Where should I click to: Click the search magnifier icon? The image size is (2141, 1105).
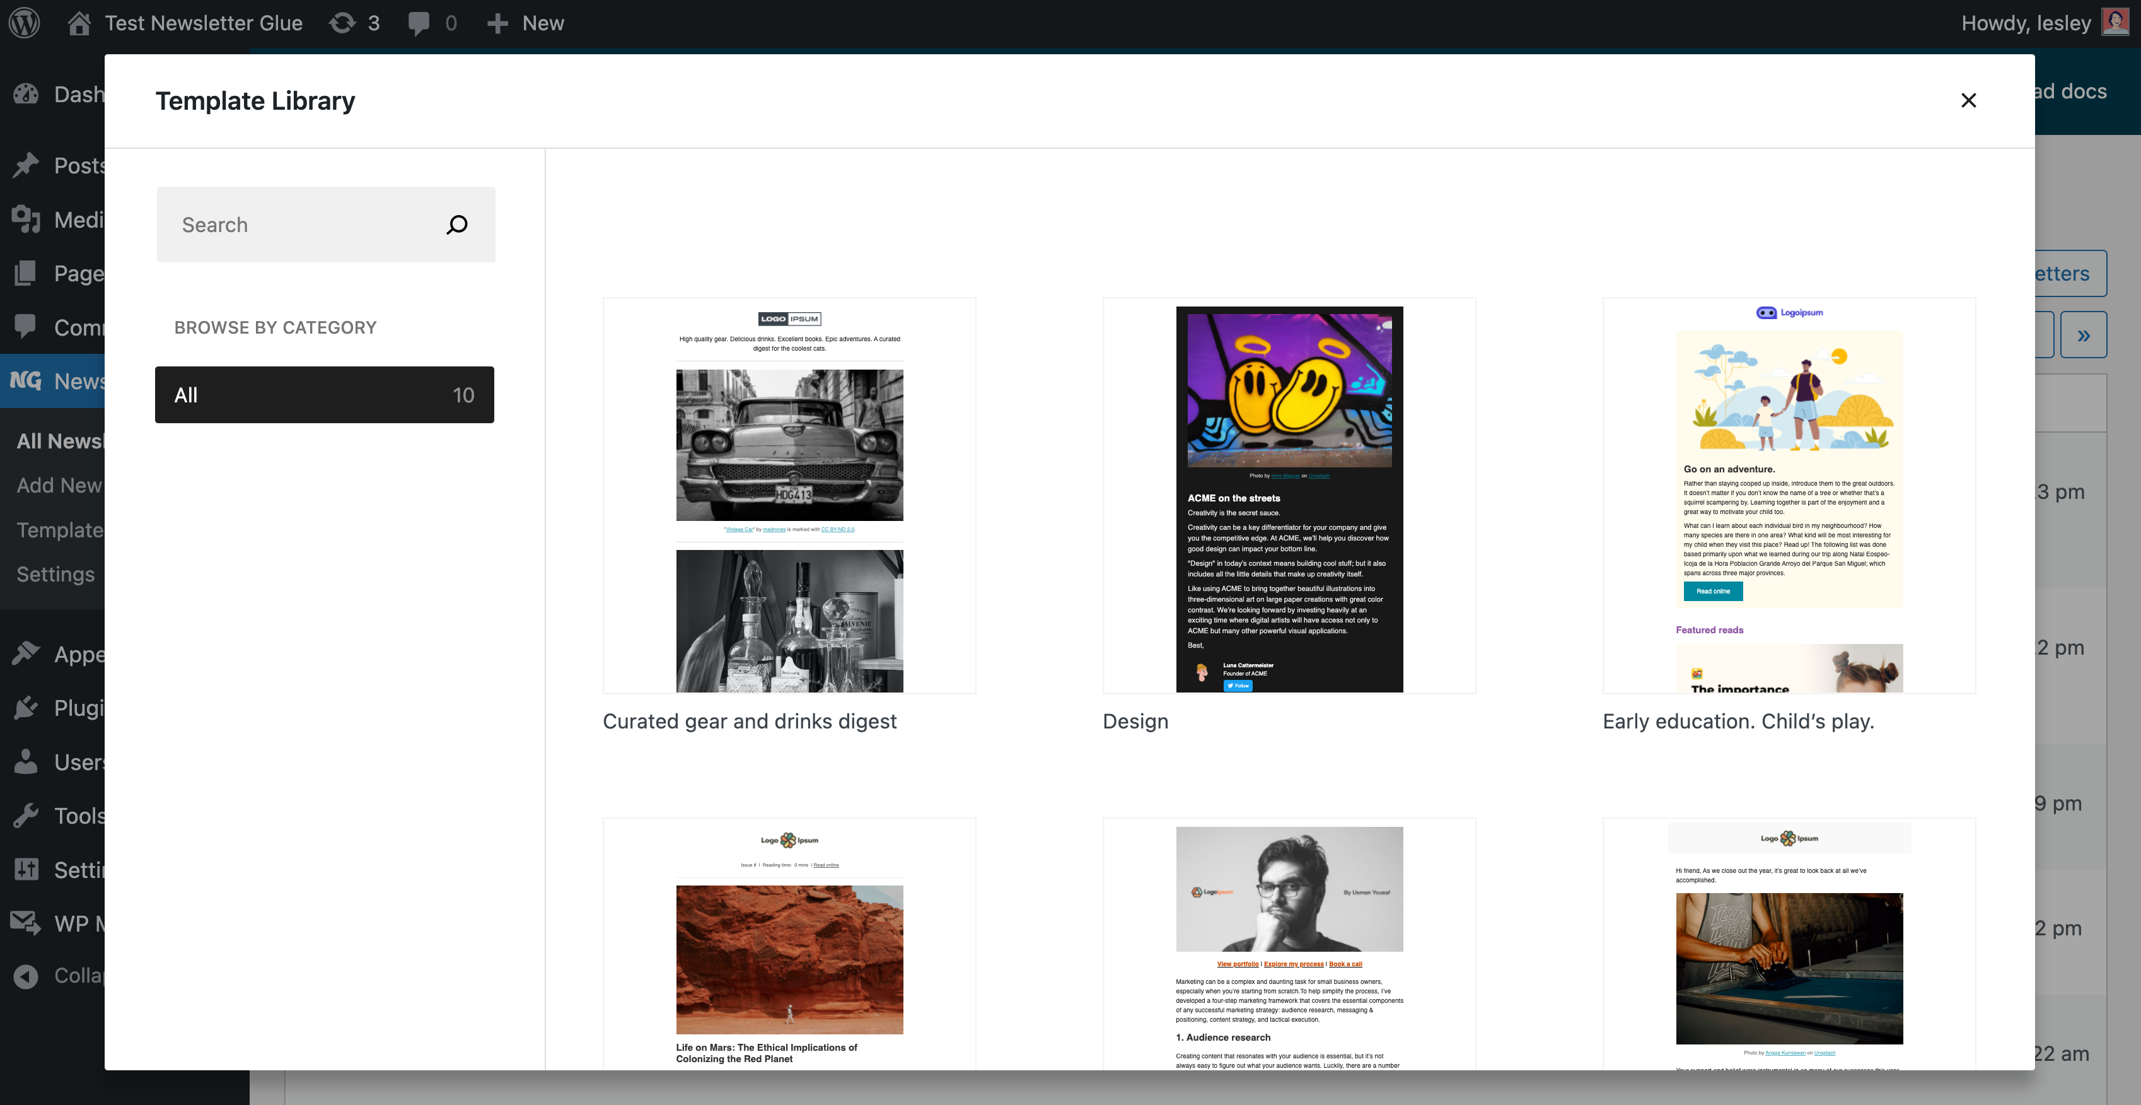coord(456,225)
